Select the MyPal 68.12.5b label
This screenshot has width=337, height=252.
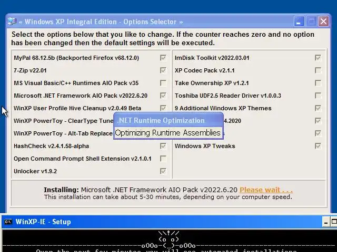(76, 58)
